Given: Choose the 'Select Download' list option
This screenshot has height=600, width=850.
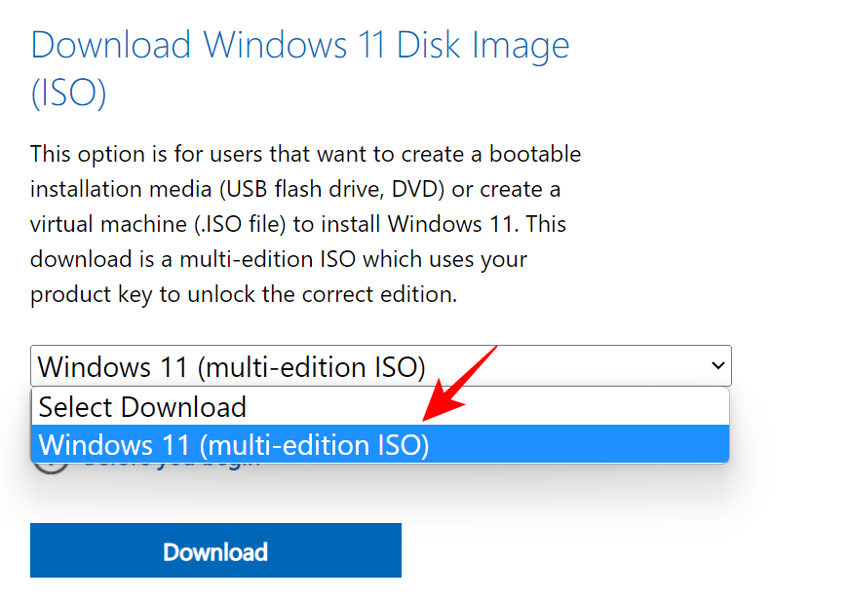Looking at the screenshot, I should coord(142,406).
